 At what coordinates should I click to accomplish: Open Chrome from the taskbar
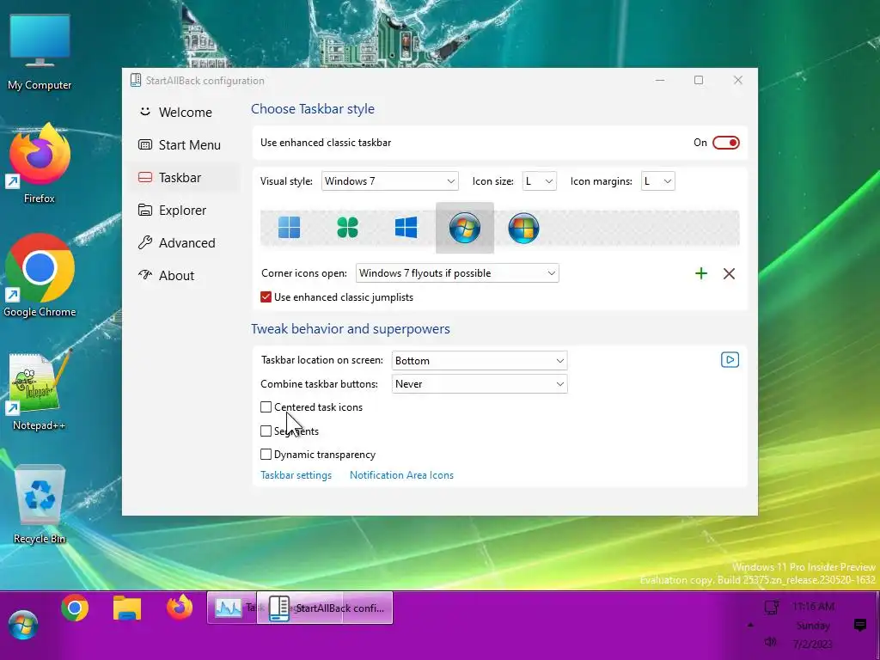(75, 608)
